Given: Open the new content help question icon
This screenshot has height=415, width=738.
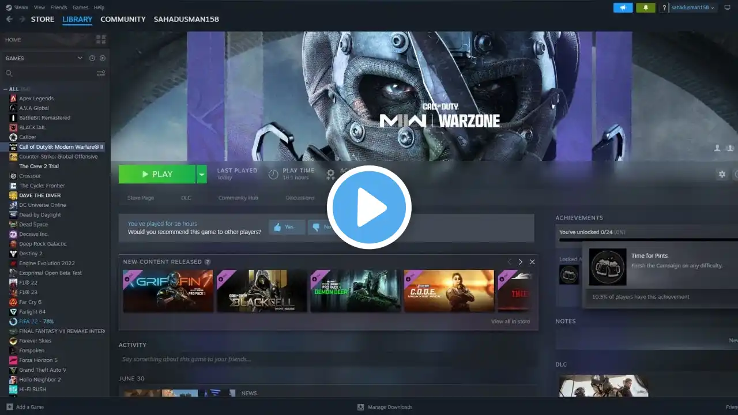Looking at the screenshot, I should point(208,262).
